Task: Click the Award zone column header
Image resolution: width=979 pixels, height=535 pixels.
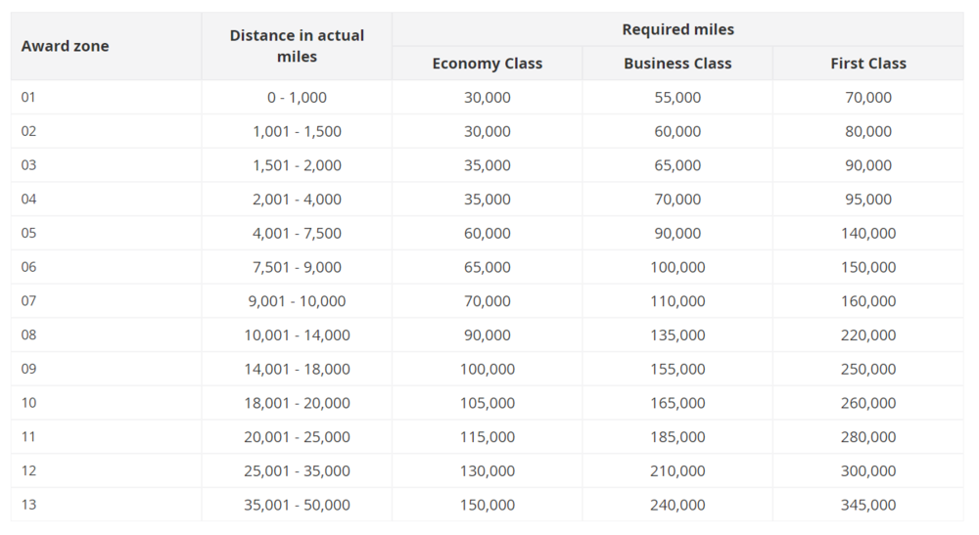Action: coord(65,46)
